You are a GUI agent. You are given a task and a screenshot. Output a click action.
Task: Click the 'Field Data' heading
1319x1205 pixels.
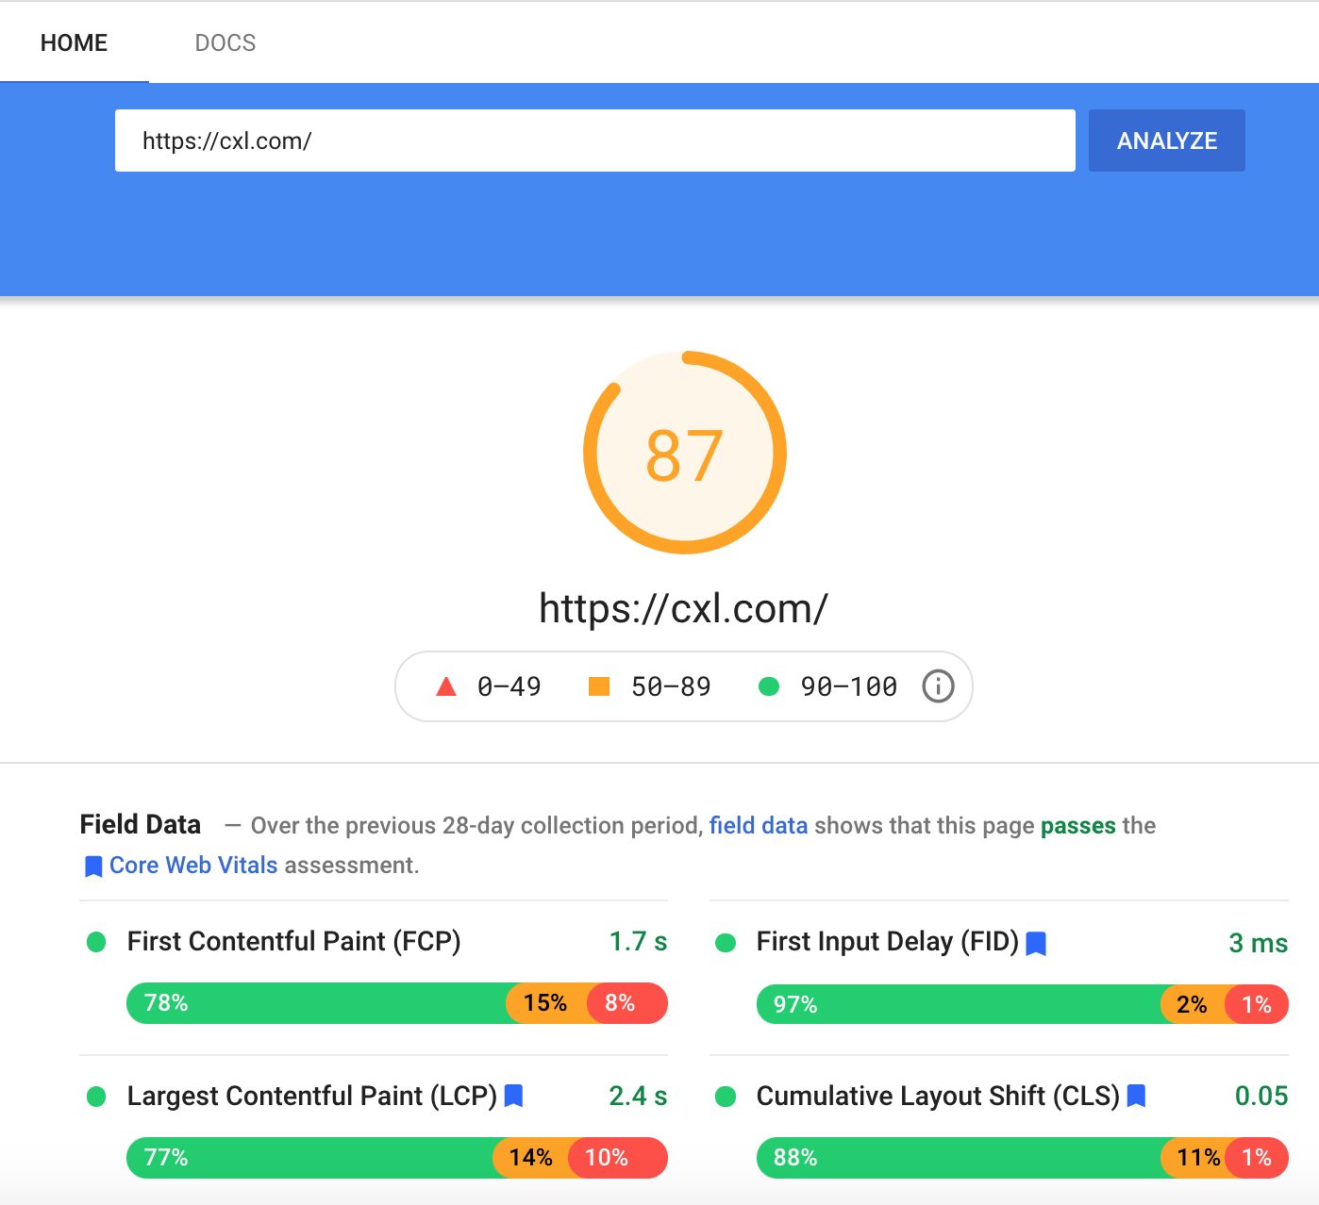coord(141,824)
